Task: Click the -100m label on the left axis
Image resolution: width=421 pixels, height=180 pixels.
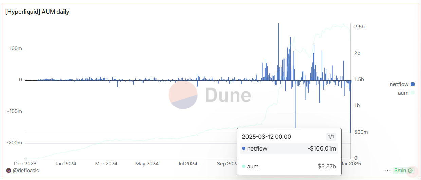Action: coord(15,112)
